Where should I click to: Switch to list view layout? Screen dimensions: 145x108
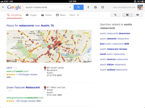[x=127, y=15]
